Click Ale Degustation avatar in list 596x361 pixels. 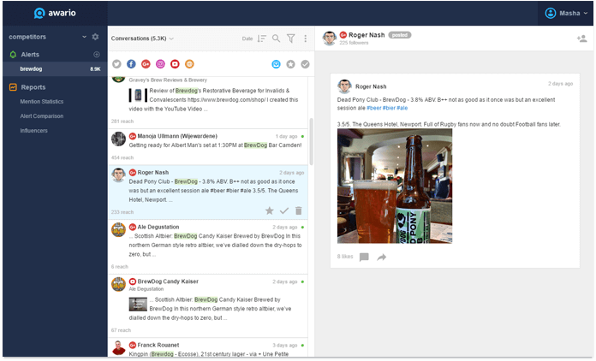click(x=118, y=229)
